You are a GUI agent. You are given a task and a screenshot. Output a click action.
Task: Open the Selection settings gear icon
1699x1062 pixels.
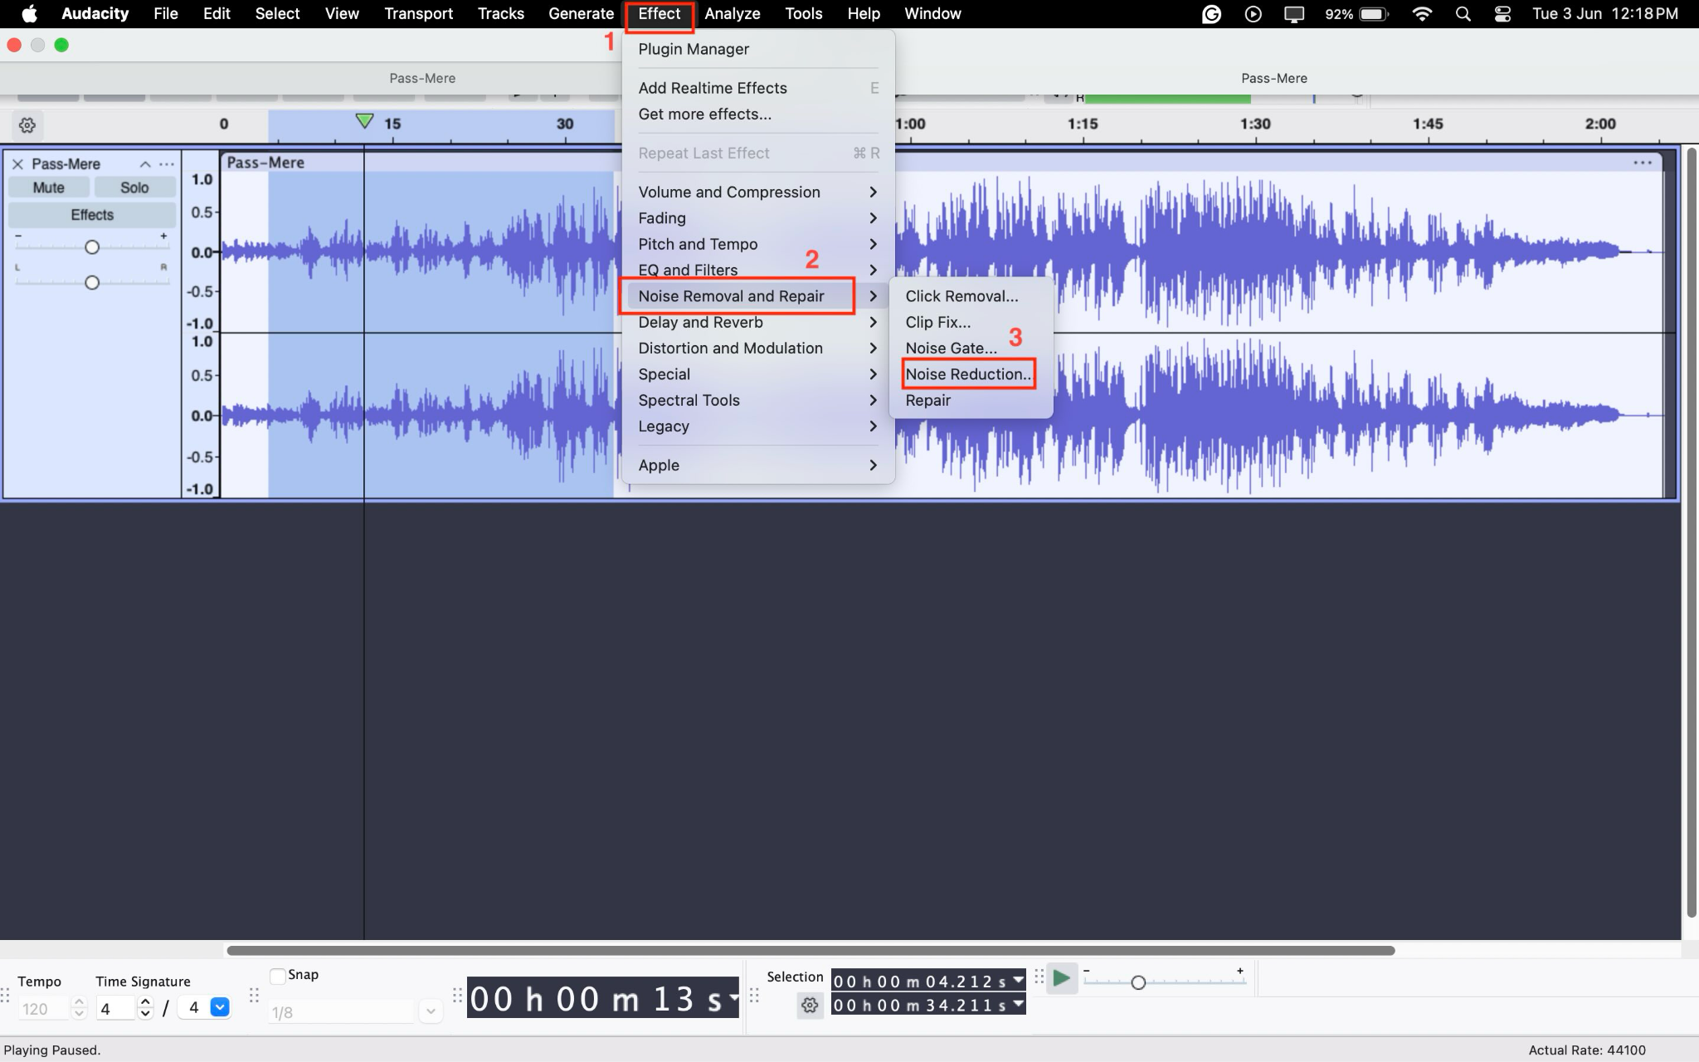[x=810, y=1006]
